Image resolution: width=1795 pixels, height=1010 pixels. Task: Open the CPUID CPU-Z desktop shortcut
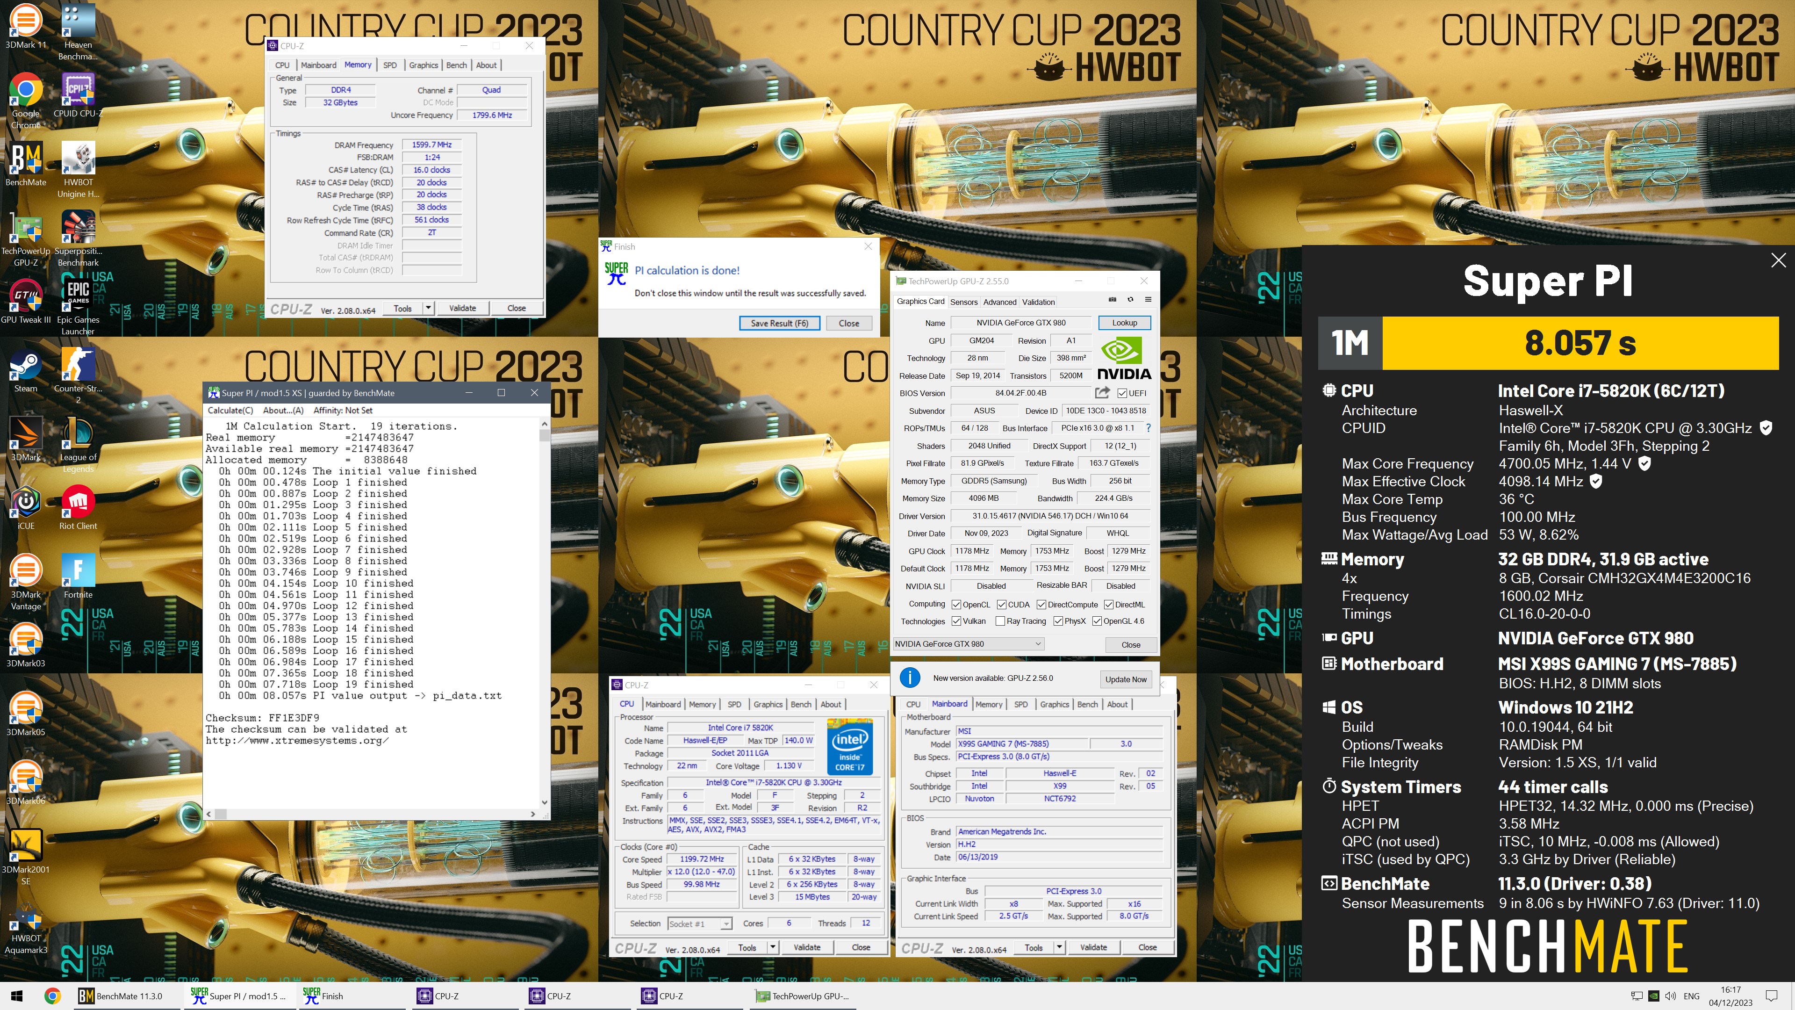coord(78,95)
